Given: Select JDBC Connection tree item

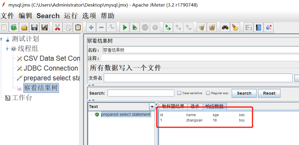Looking at the screenshot, I should 51,68.
